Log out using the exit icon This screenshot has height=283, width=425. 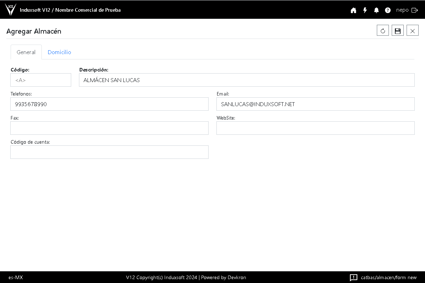pos(415,10)
